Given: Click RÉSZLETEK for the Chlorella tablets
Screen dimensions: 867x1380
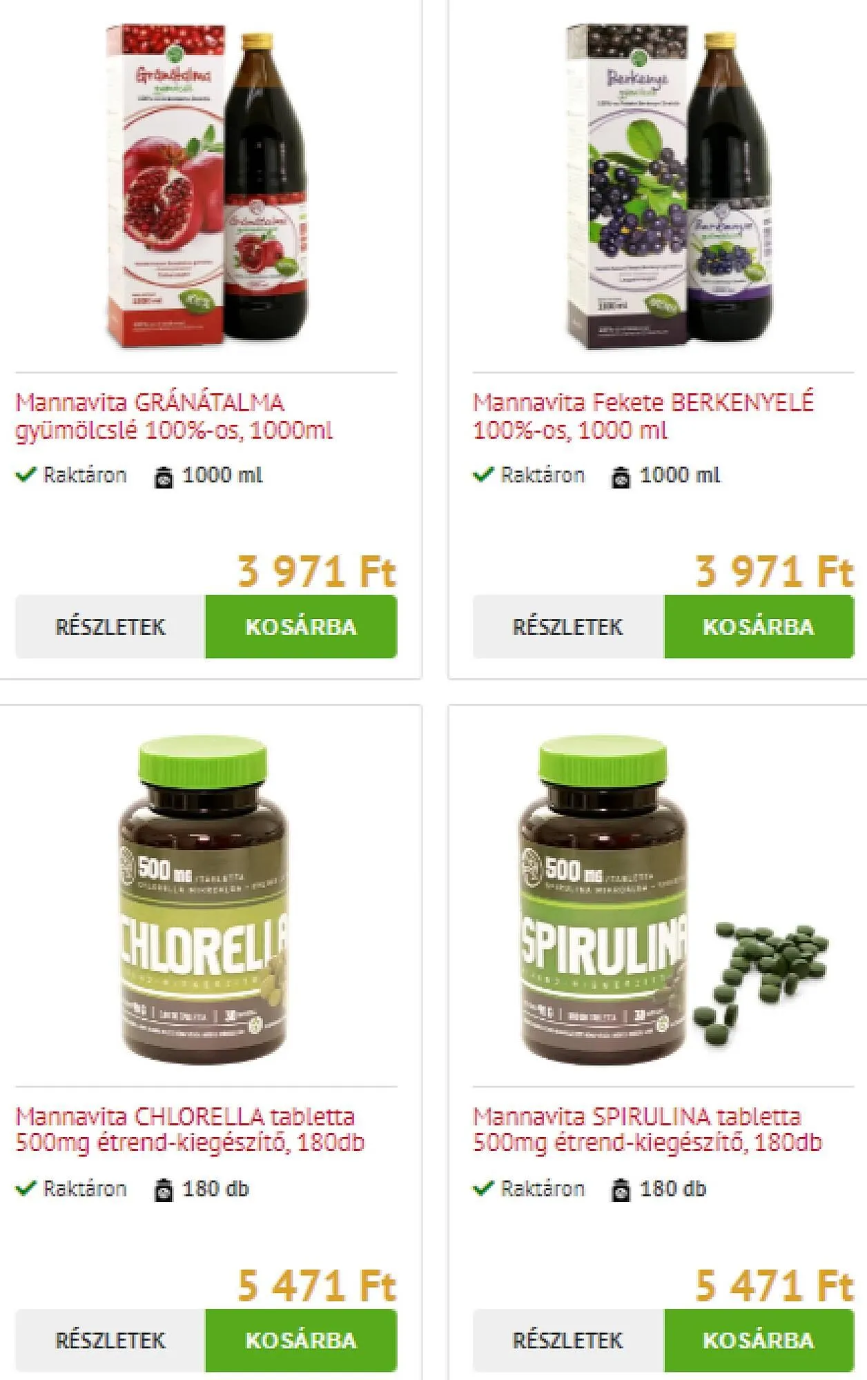Looking at the screenshot, I should 110,1340.
